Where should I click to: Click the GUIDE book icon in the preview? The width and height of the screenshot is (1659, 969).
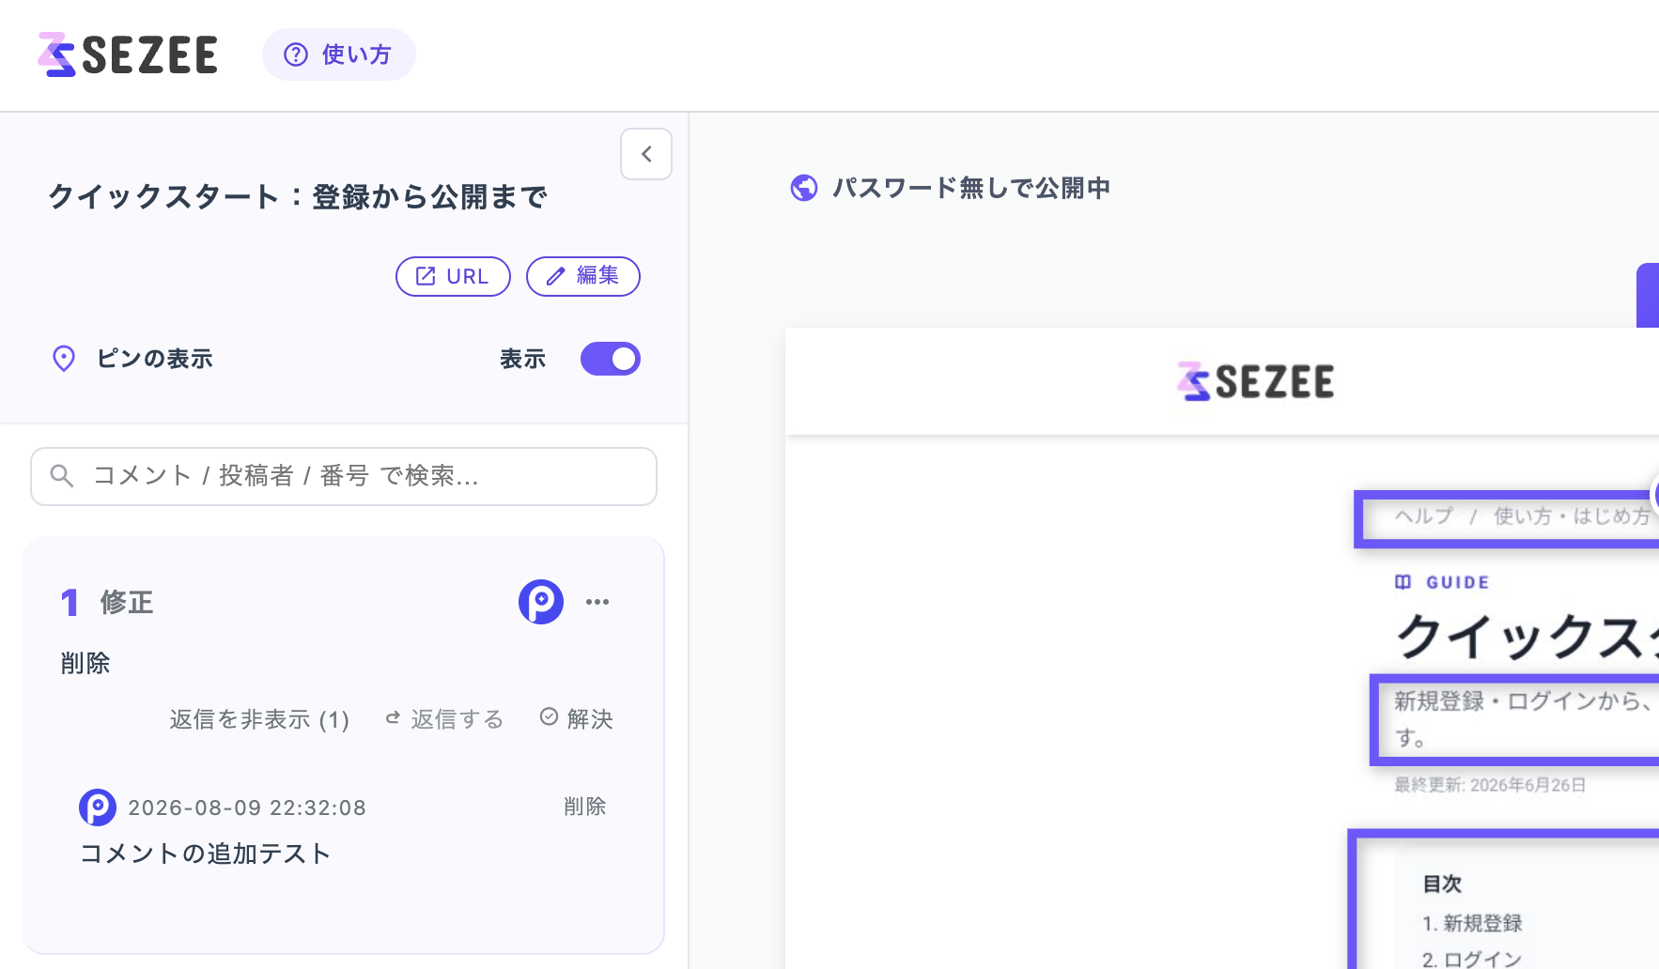[1403, 582]
